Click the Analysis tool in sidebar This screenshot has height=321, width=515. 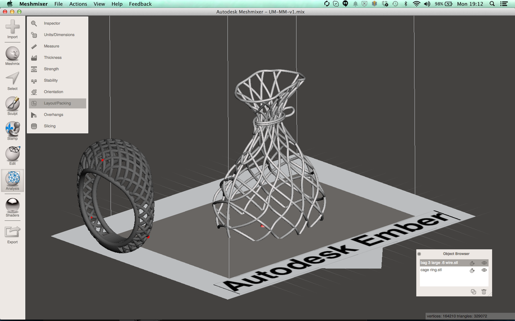tap(13, 180)
